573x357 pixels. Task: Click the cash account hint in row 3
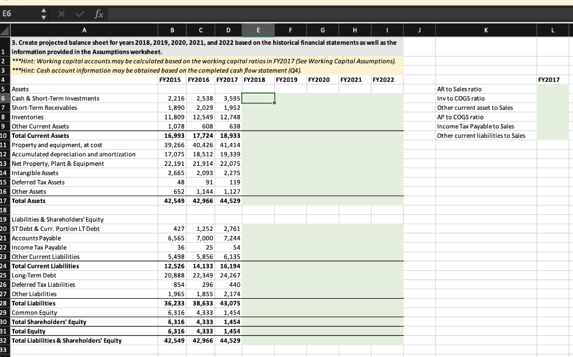coord(157,71)
